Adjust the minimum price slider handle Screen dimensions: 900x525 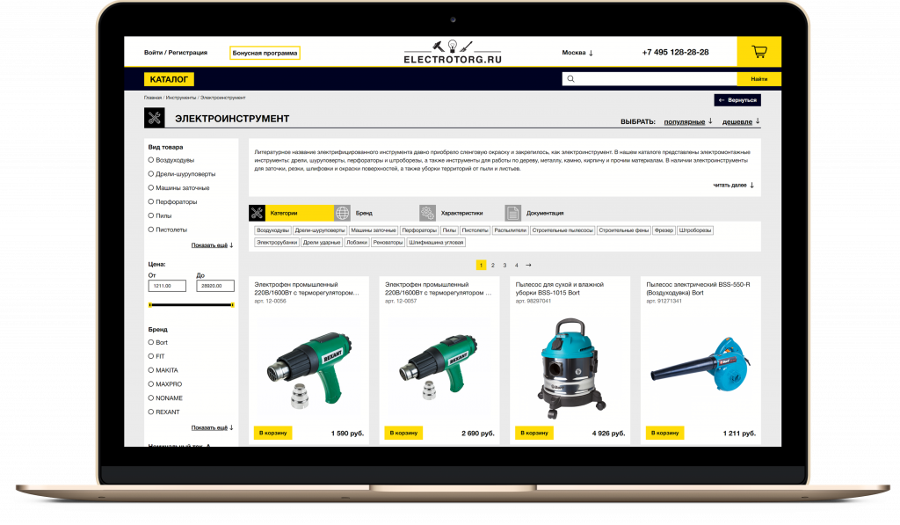[149, 305]
